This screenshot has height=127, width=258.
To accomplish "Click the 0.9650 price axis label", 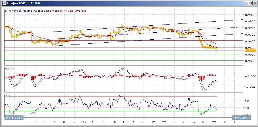I will click(250, 41).
